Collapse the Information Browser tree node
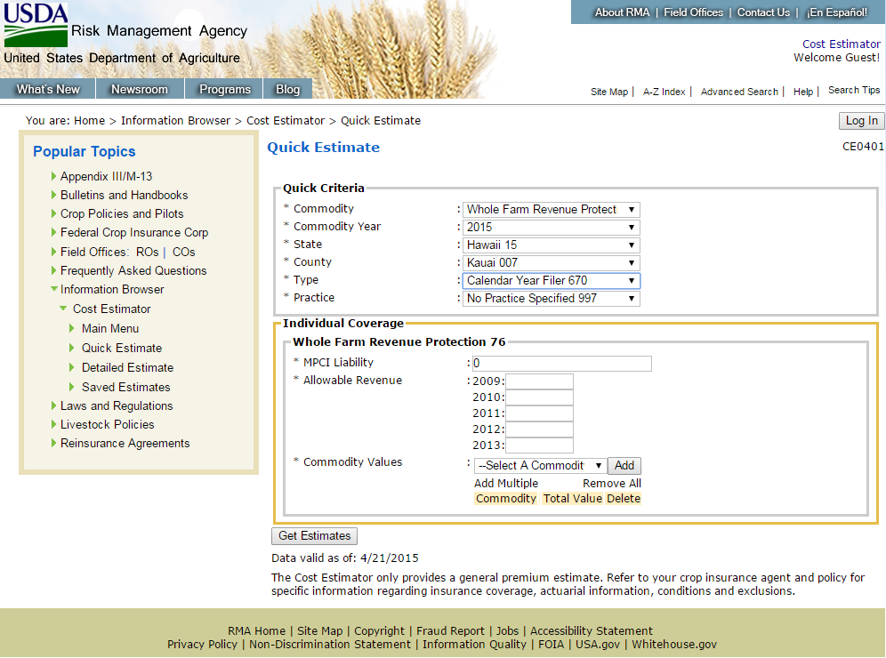Screen dimensions: 886x658 [54, 289]
